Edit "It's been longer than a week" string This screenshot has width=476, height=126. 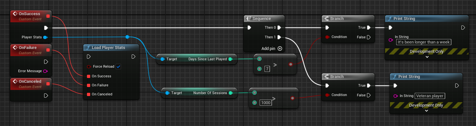point(424,42)
